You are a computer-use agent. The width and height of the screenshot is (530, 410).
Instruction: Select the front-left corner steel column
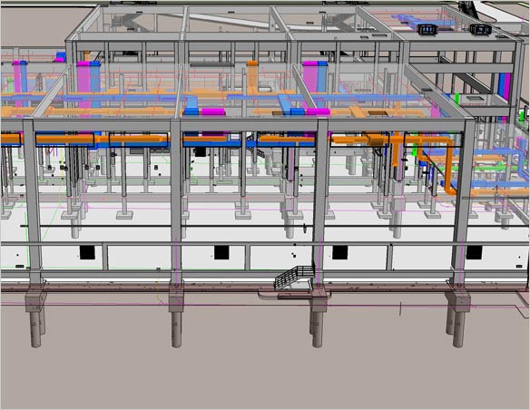[34, 200]
